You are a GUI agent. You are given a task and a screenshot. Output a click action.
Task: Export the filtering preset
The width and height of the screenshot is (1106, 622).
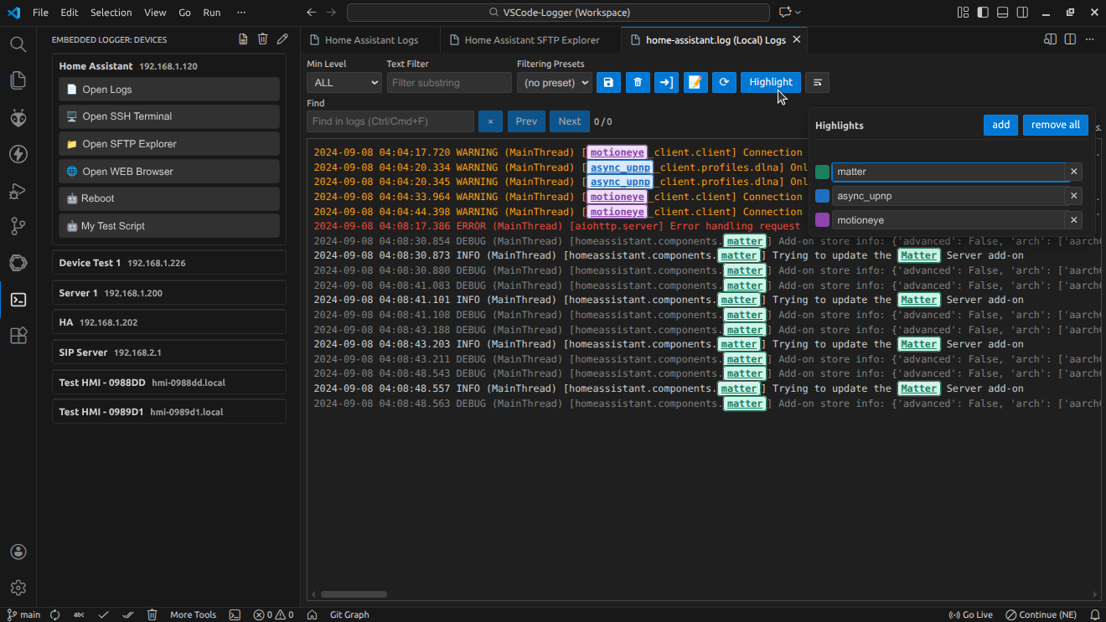pyautogui.click(x=666, y=82)
